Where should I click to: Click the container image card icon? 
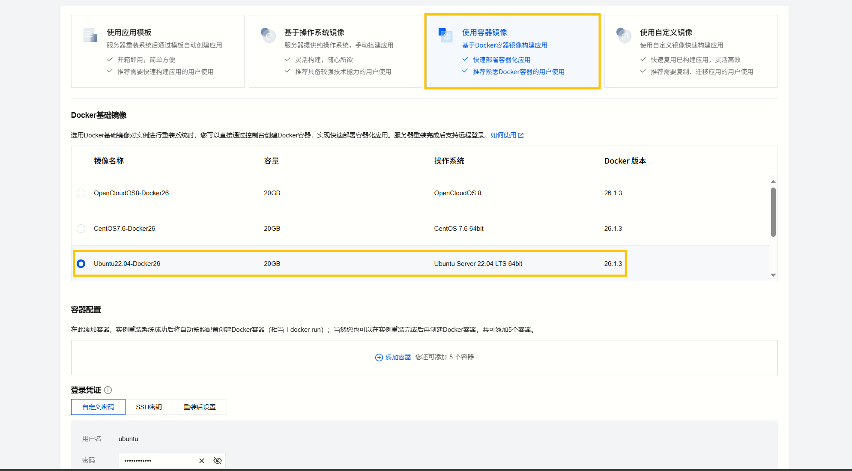[x=445, y=35]
